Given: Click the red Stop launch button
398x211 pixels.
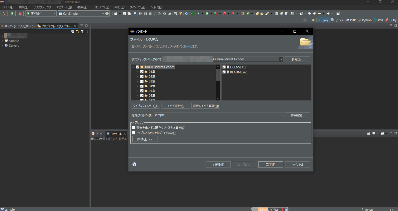Looking at the screenshot, I should tap(20, 14).
